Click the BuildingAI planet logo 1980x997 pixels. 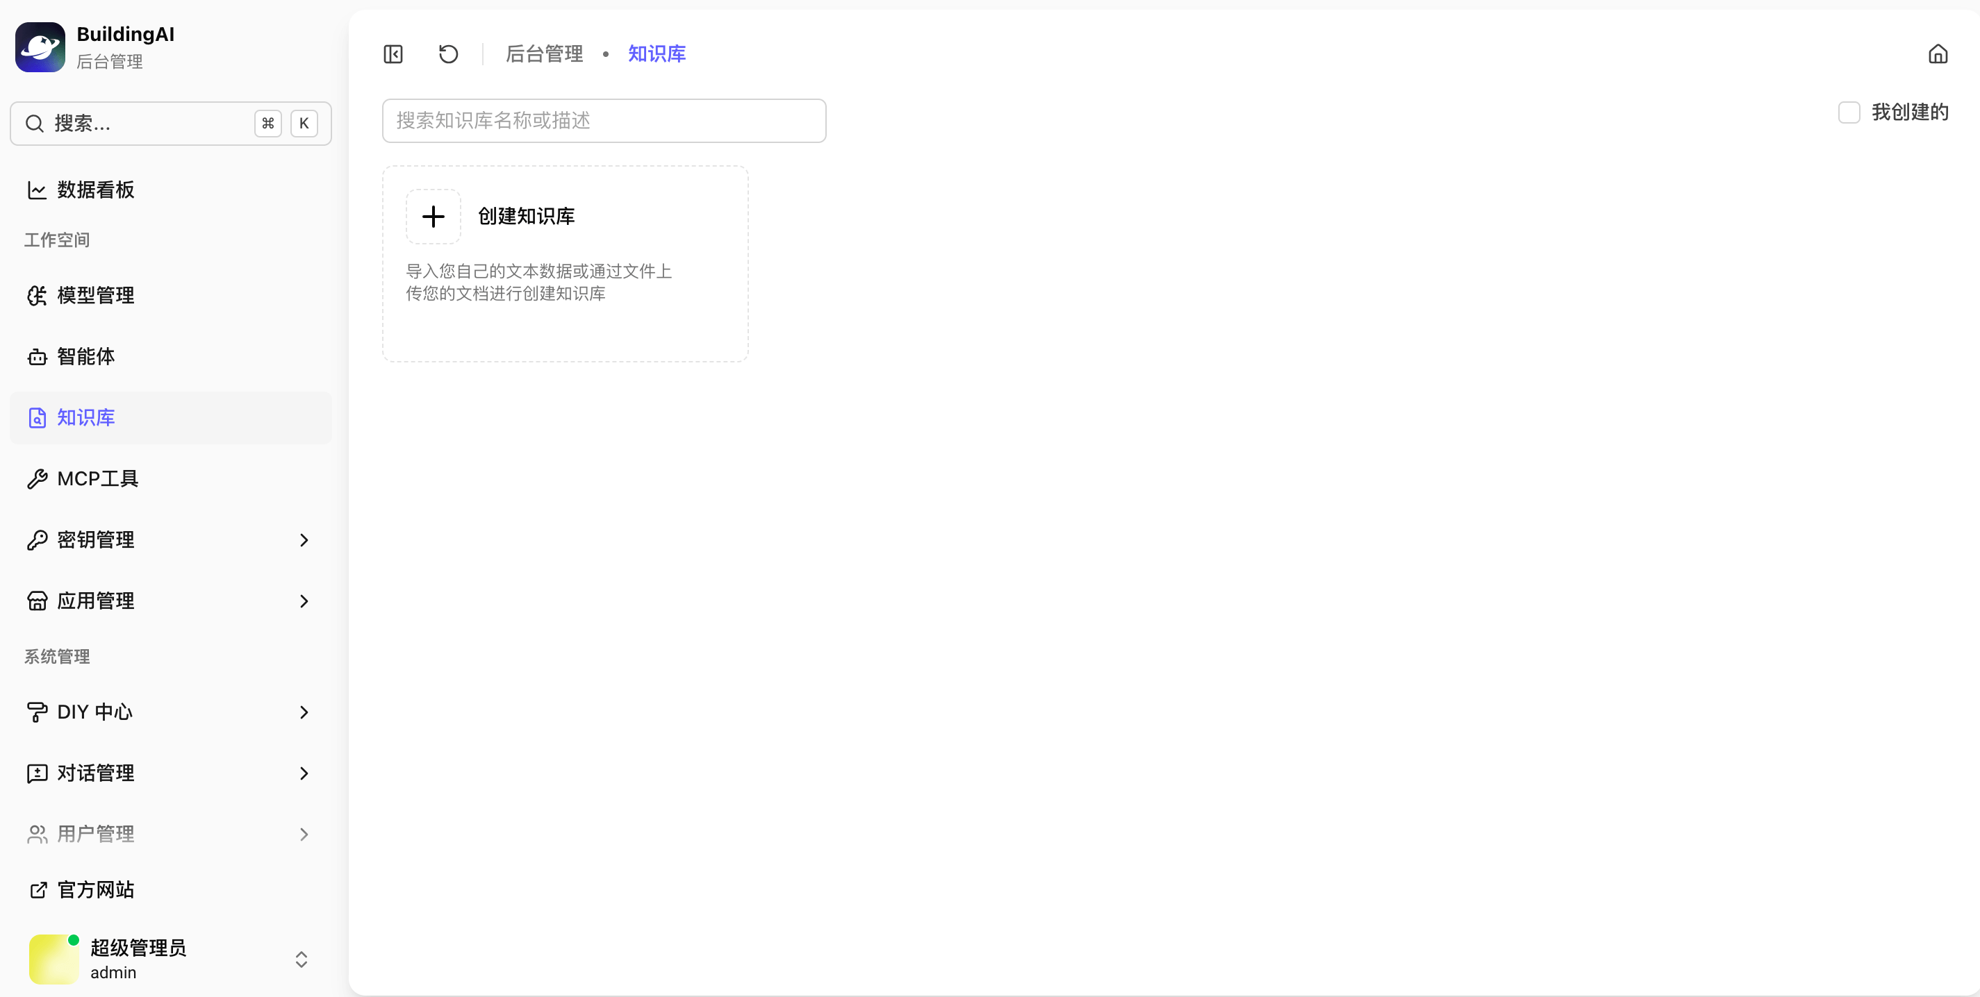click(40, 47)
